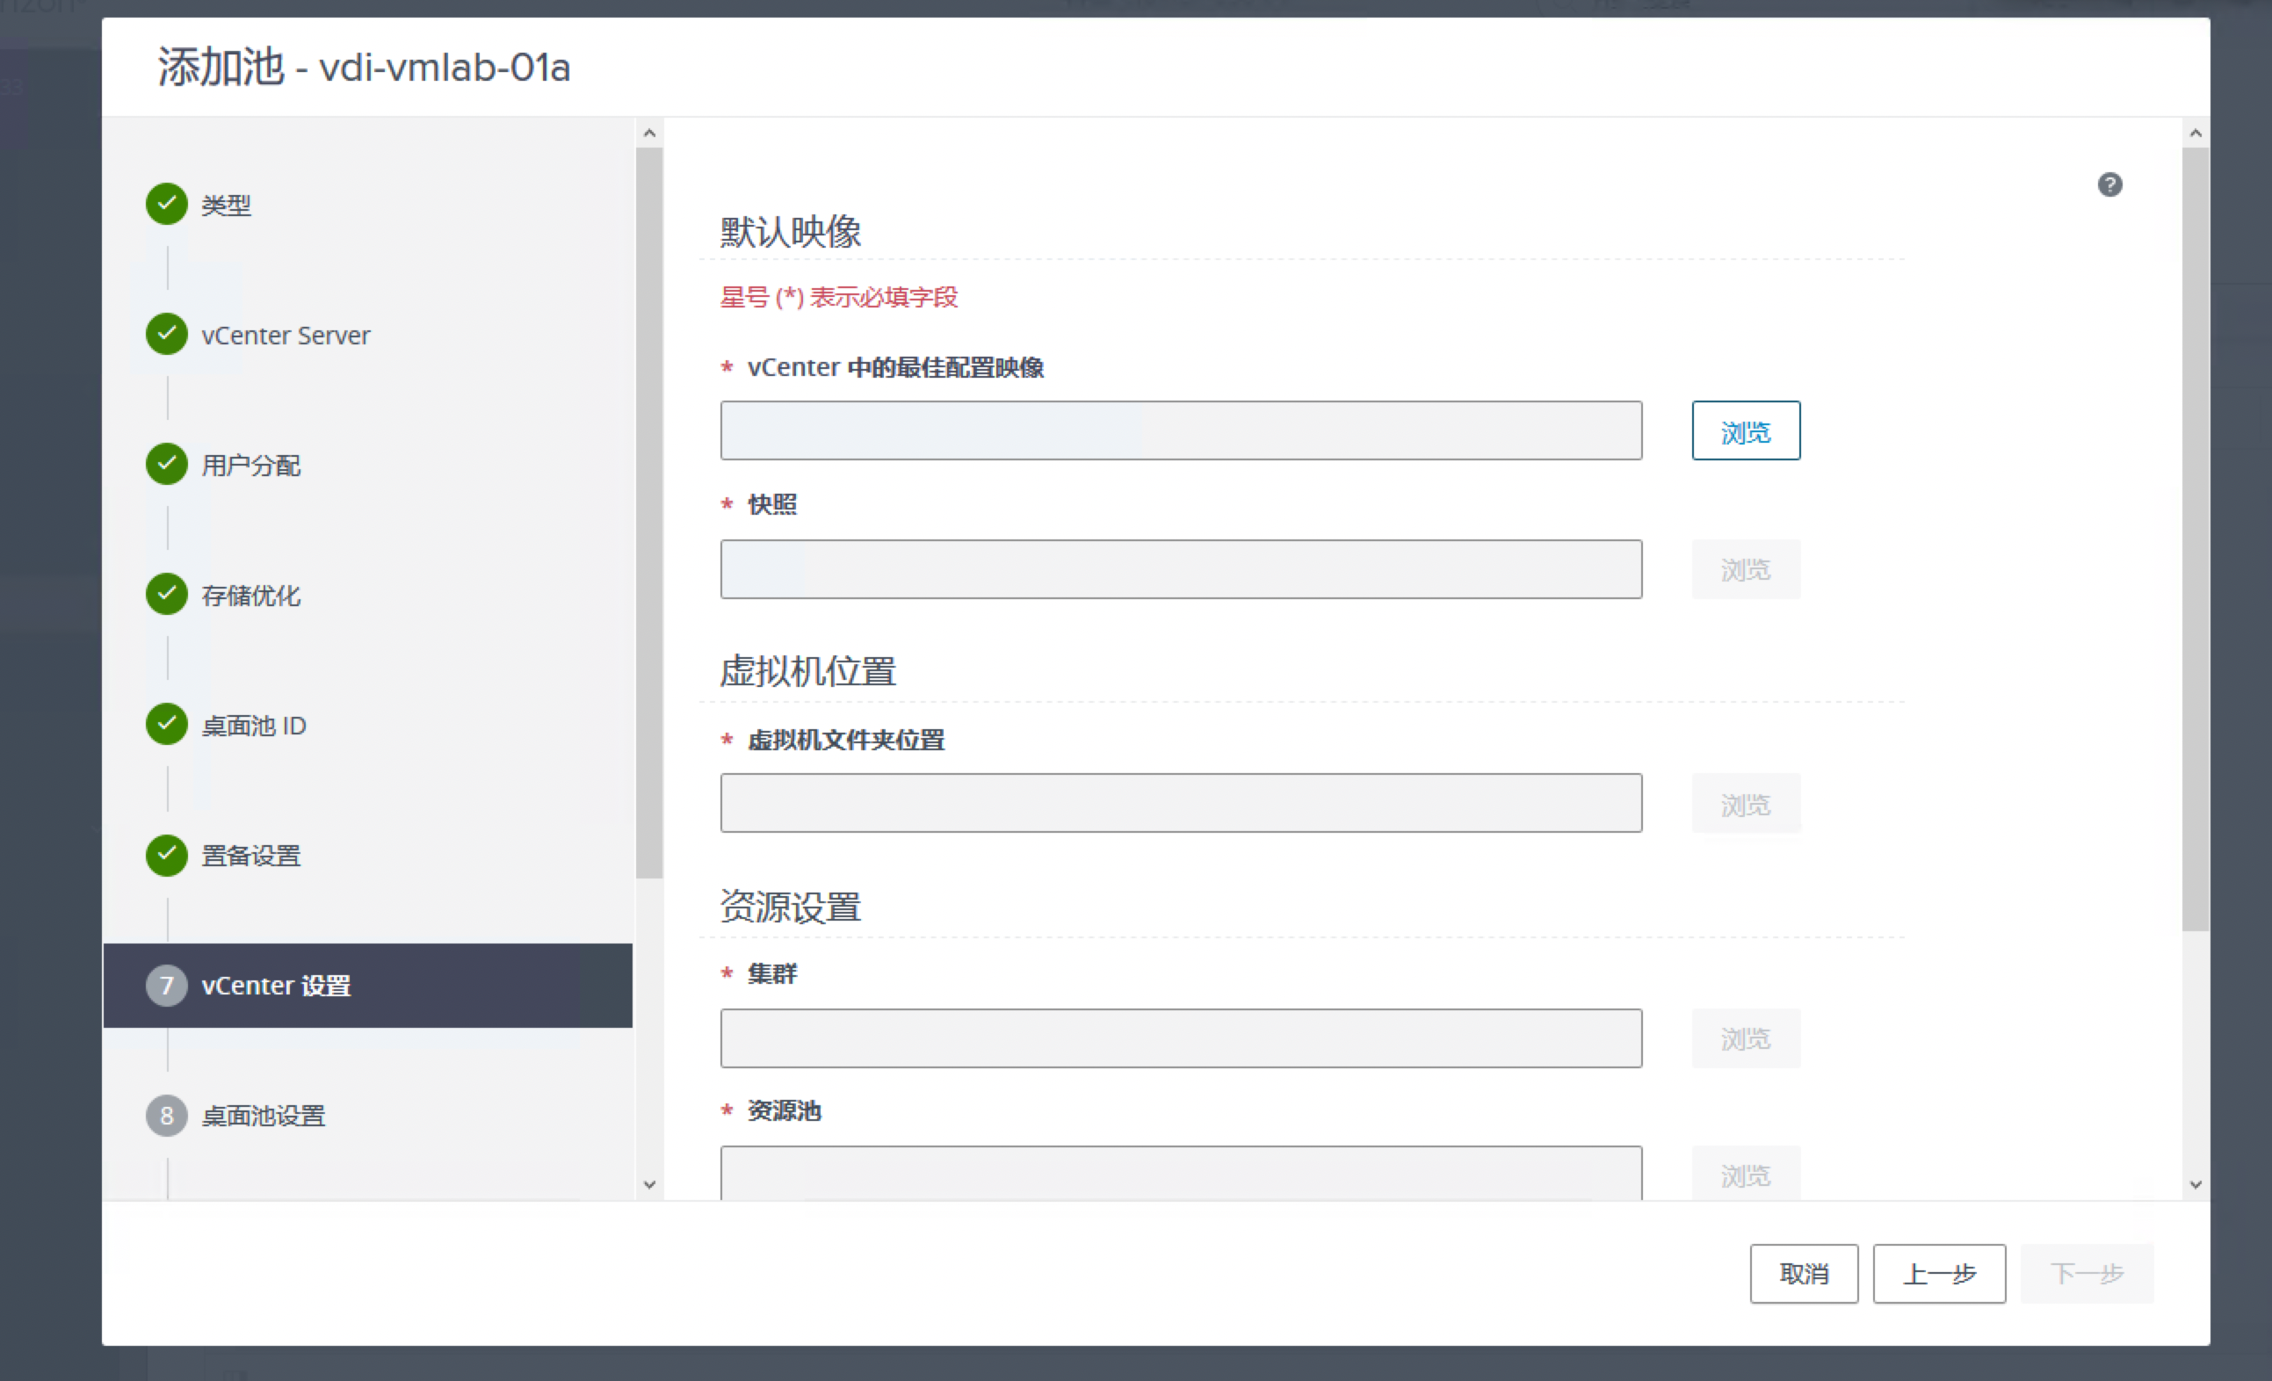Screen dimensions: 2272x1381
Task: Browse for the golden image in vCenter
Action: point(1745,430)
